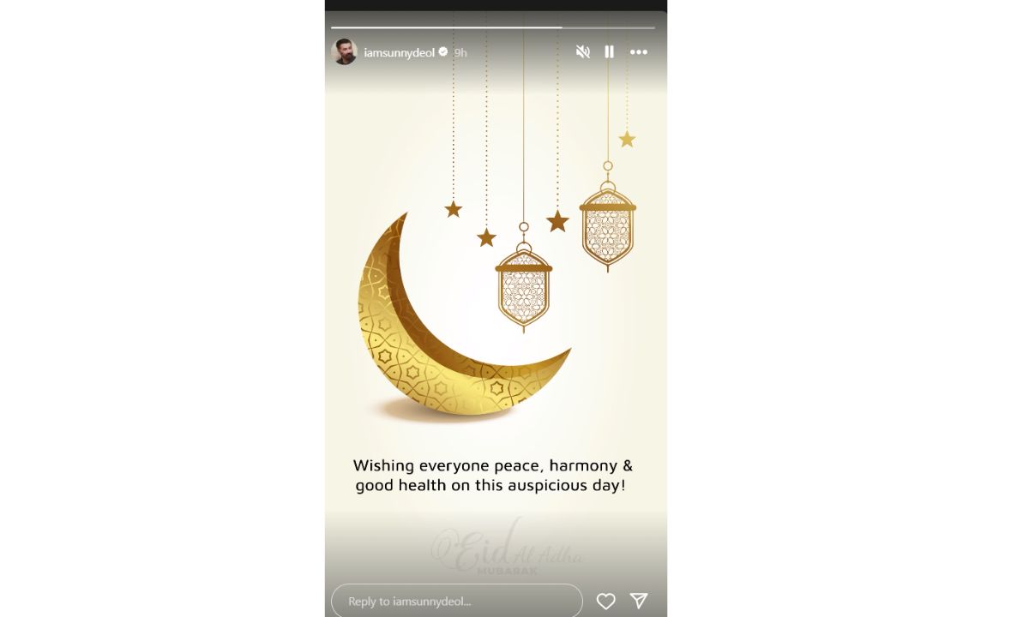The width and height of the screenshot is (1029, 617).
Task: Click the 9h timestamp
Action: tap(460, 52)
